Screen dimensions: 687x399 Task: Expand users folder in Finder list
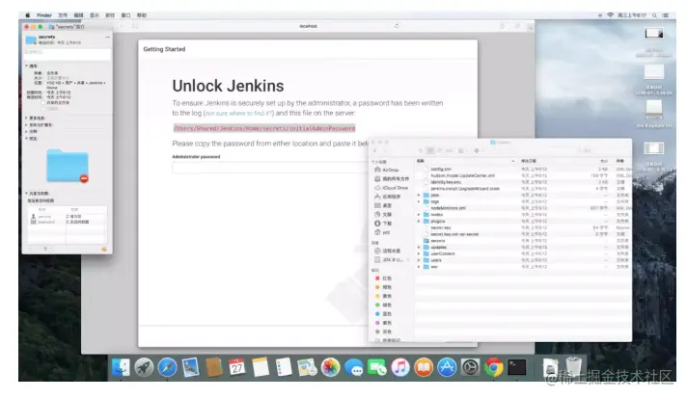point(419,260)
